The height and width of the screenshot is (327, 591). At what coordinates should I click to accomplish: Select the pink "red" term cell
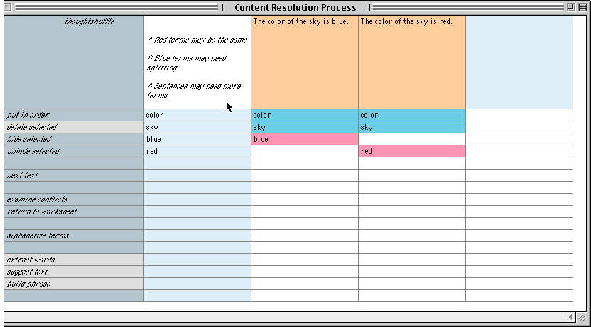tap(411, 151)
